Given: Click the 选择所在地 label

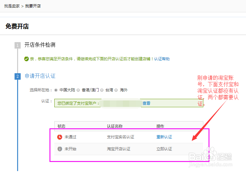Looking at the screenshot, I should tap(41, 90).
